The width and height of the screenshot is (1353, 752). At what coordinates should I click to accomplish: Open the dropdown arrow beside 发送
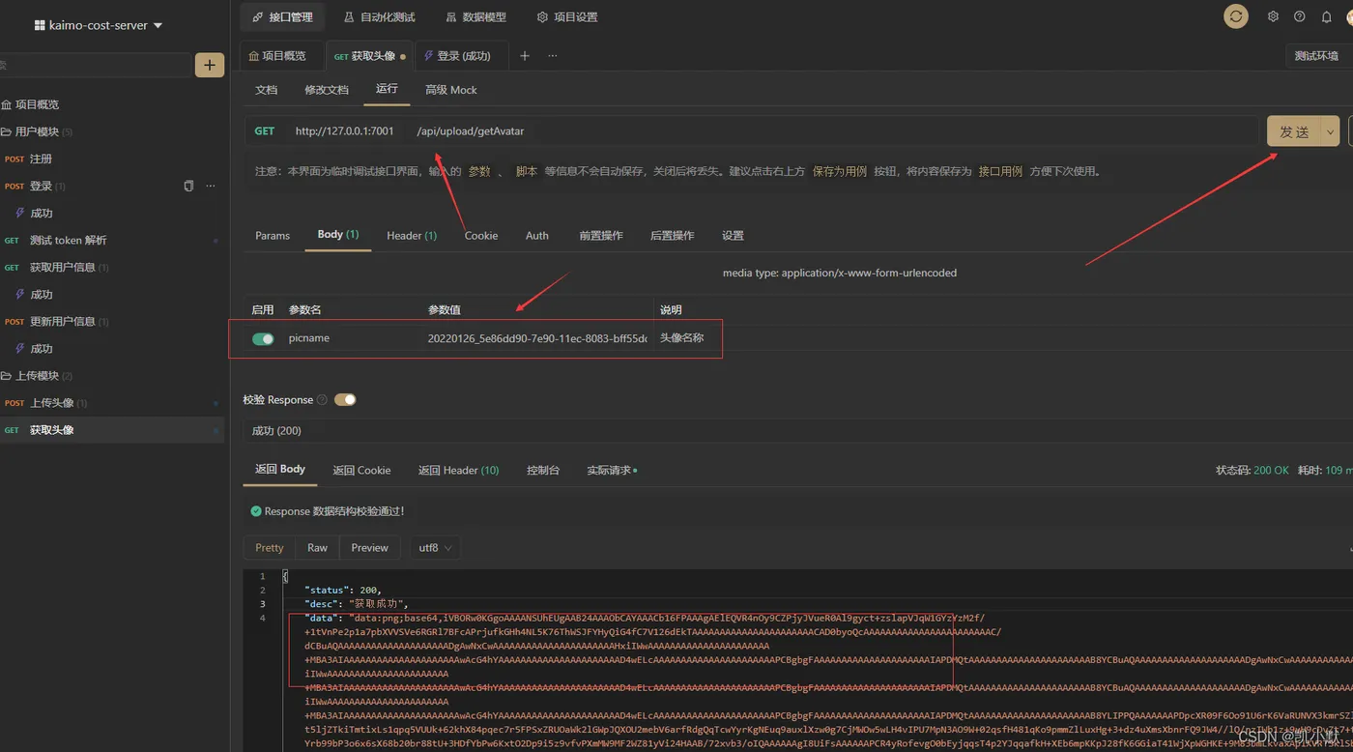(1331, 131)
